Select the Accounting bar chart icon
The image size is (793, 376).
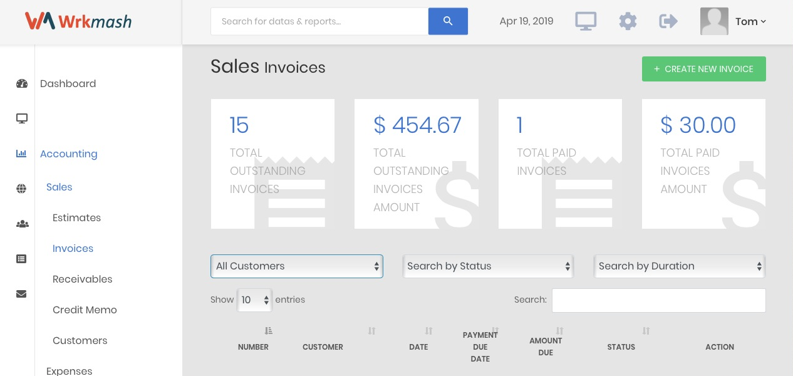point(22,154)
